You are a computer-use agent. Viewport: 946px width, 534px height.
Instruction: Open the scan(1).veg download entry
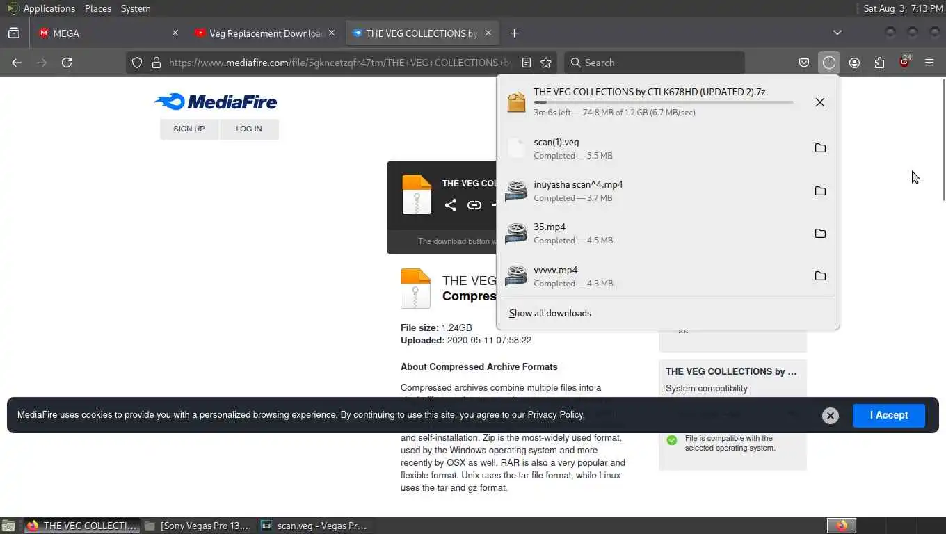click(654, 148)
